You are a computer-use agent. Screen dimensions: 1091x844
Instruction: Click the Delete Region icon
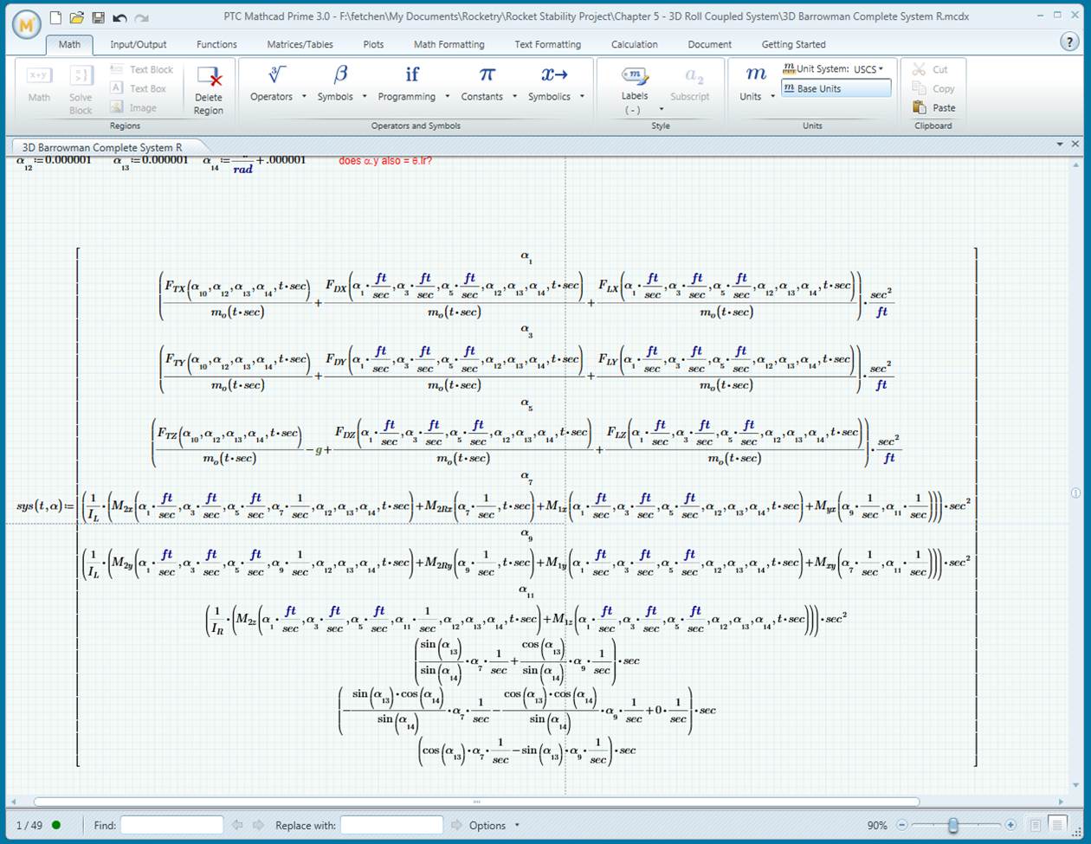pyautogui.click(x=208, y=78)
